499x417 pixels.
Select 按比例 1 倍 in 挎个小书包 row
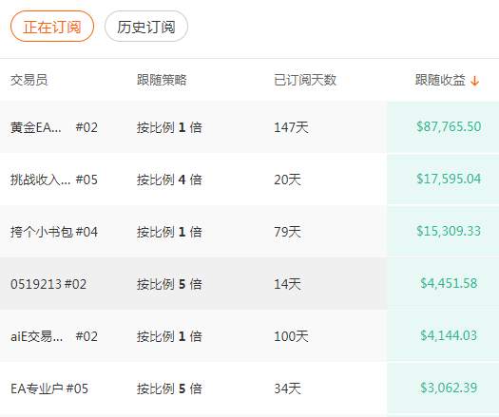coord(169,232)
